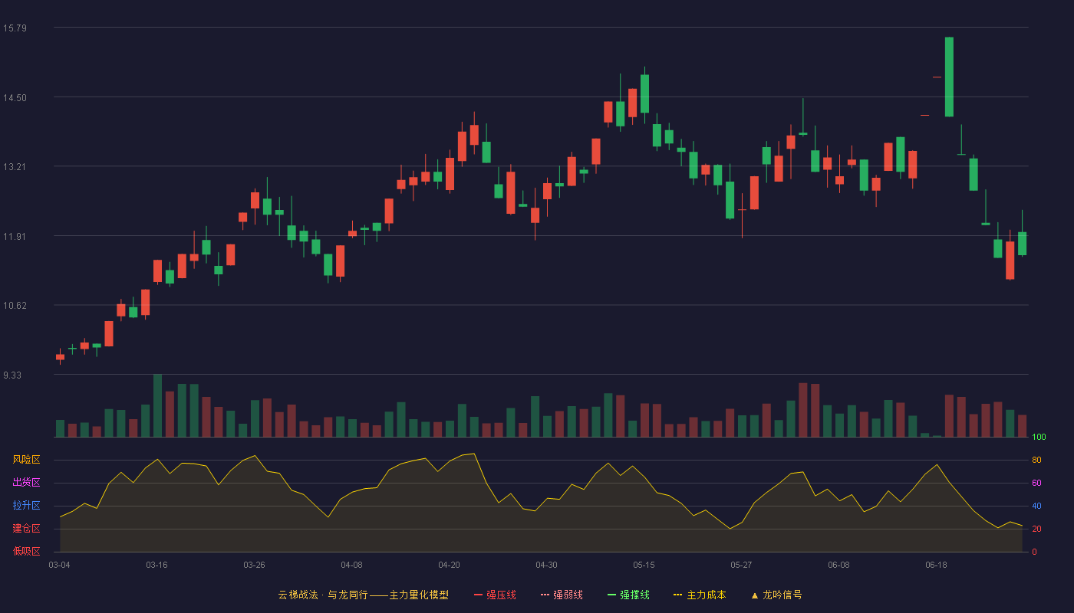
Task: Click the 9.33 price axis label
Action: [13, 375]
